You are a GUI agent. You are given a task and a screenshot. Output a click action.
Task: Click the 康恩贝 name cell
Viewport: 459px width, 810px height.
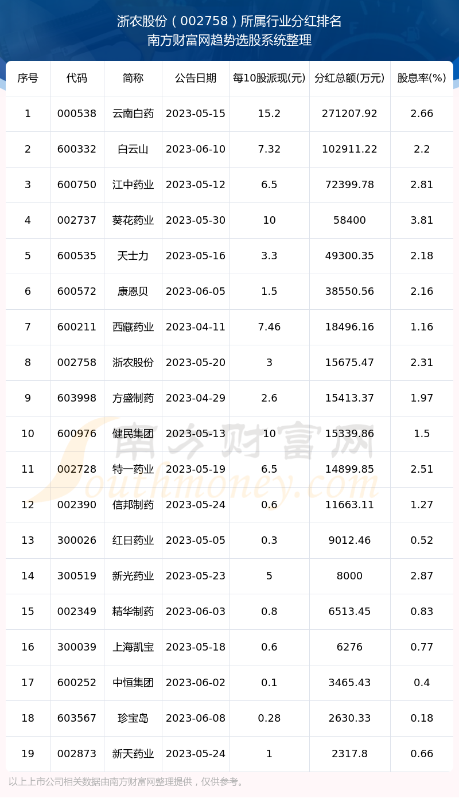pos(133,291)
